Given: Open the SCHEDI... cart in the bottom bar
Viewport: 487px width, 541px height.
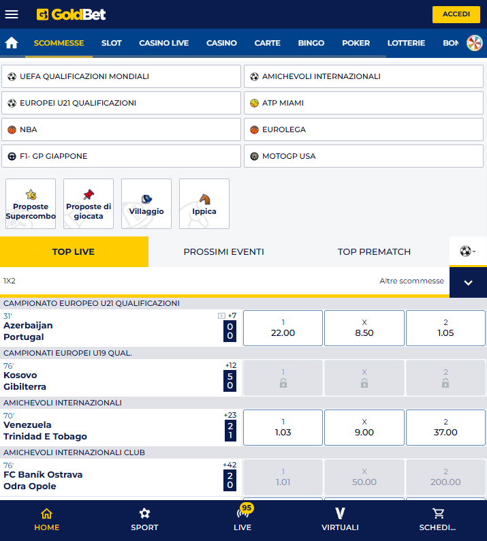Looking at the screenshot, I should [438, 520].
